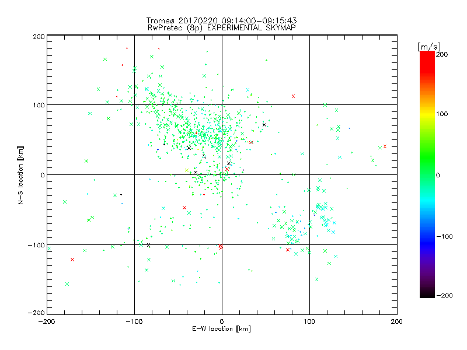Select the yellow X marker near horizontal zero line
The width and height of the screenshot is (467, 350).
tap(187, 170)
